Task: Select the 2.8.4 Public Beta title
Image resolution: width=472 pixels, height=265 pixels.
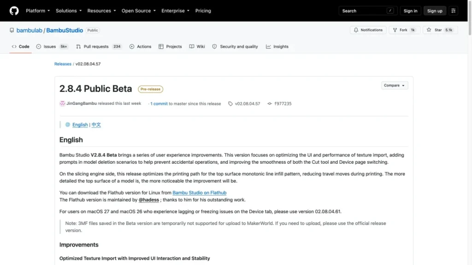Action: pos(95,89)
